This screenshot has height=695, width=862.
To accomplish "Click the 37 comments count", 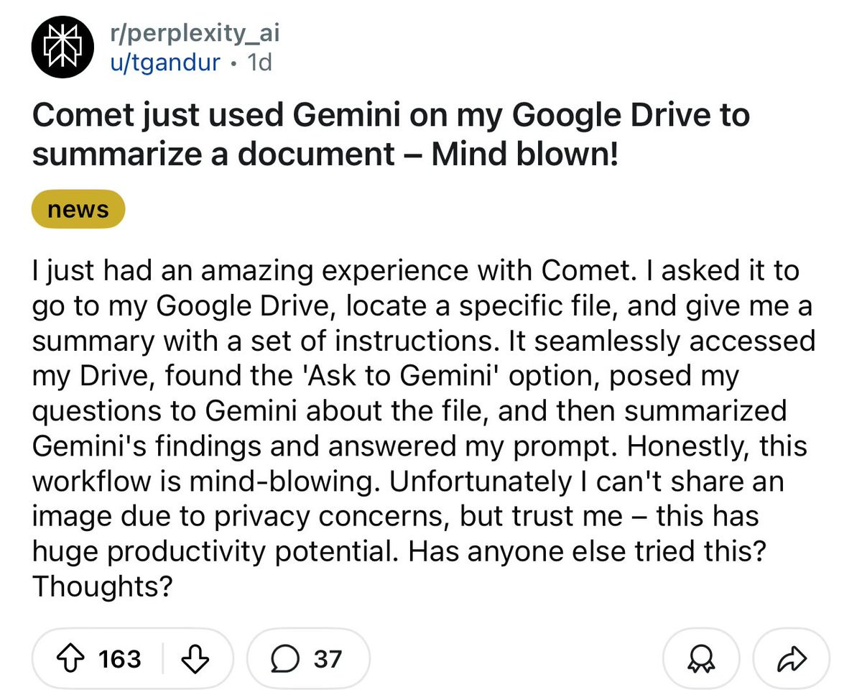I will click(328, 658).
